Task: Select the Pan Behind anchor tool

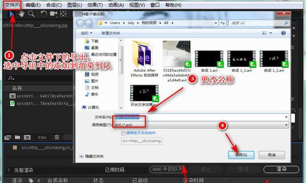Action: tap(63, 14)
